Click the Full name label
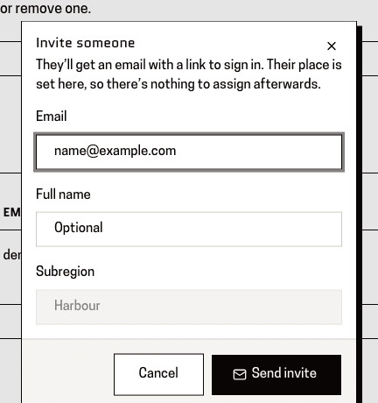Image resolution: width=378 pixels, height=403 pixels. point(63,194)
